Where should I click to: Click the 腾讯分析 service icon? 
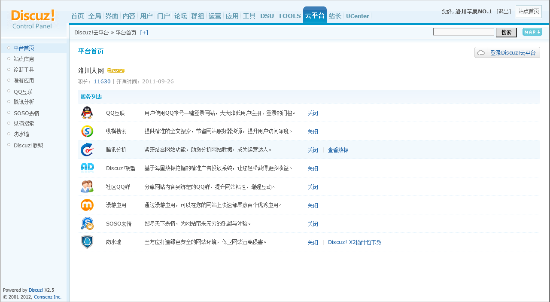point(87,149)
